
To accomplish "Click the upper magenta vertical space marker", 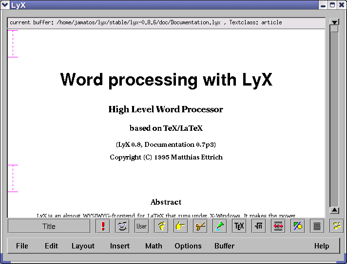I will coord(13,44).
